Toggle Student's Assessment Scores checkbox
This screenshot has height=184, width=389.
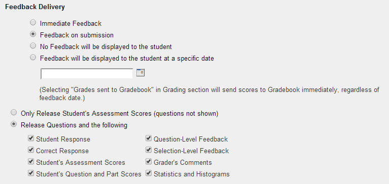point(31,161)
